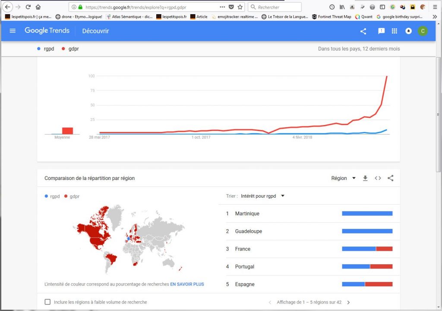The height and width of the screenshot is (311, 442).
Task: Show more bookmarks with the double chevron
Action: tap(435, 17)
